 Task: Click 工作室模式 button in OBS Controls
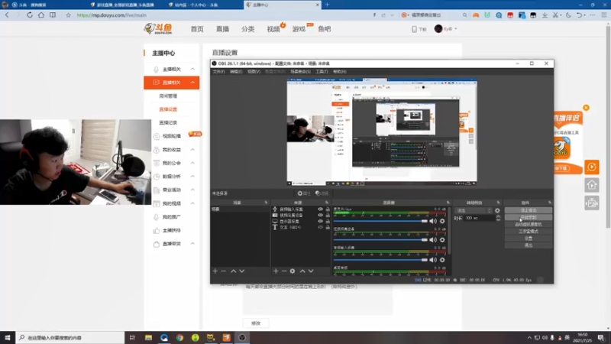pyautogui.click(x=529, y=232)
